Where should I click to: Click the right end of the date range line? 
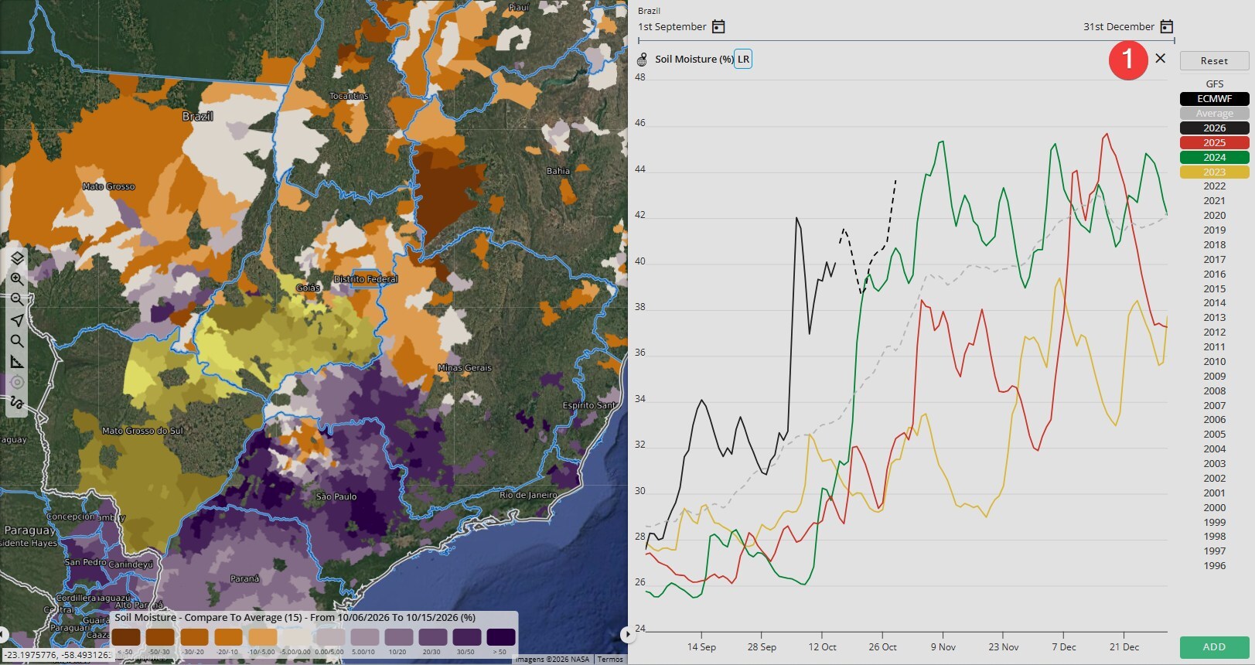(1174, 40)
